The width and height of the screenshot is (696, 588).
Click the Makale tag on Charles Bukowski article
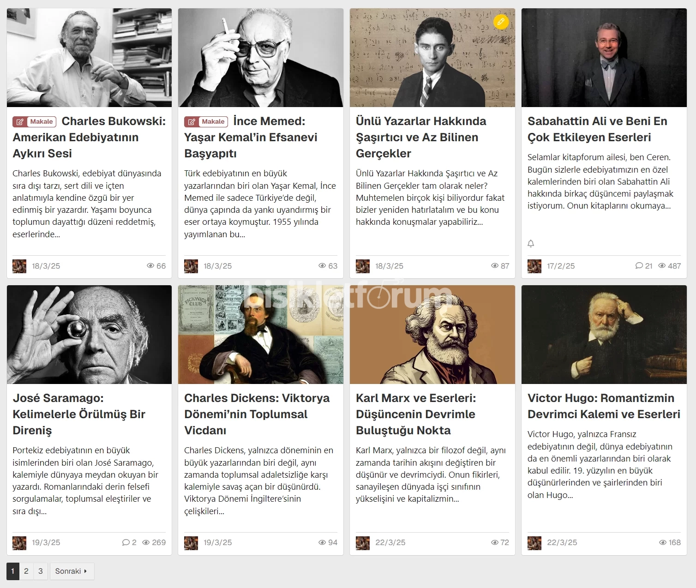coord(35,121)
